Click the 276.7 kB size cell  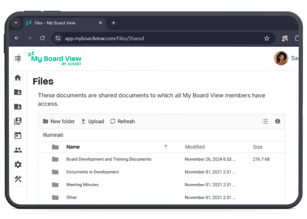point(261,159)
